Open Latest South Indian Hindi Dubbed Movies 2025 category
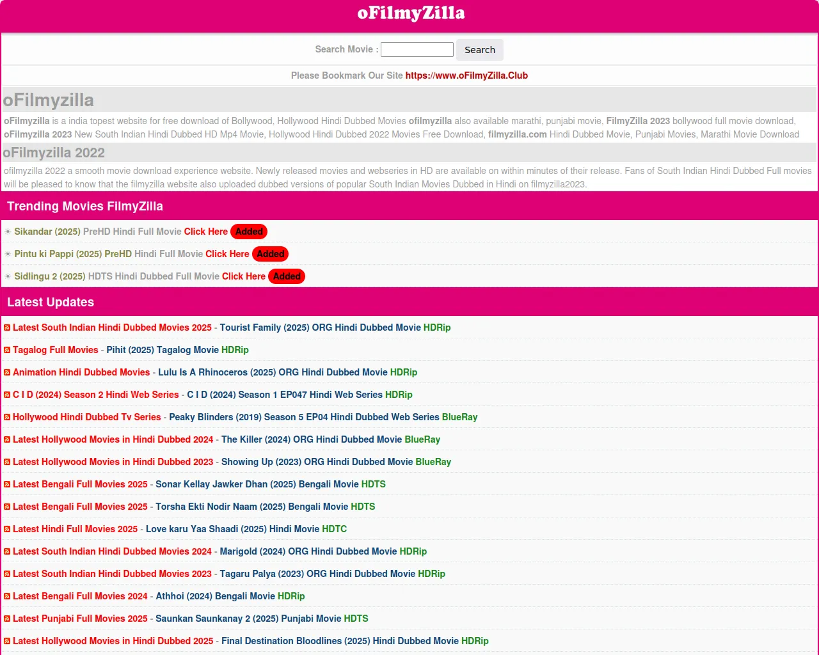819x655 pixels. pos(112,327)
